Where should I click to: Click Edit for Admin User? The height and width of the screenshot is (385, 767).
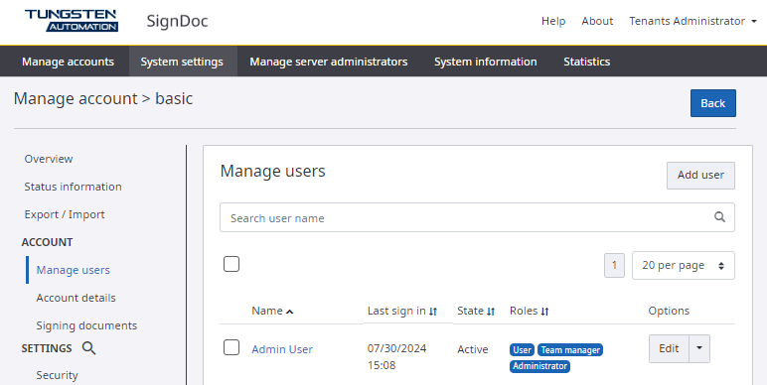pos(669,348)
